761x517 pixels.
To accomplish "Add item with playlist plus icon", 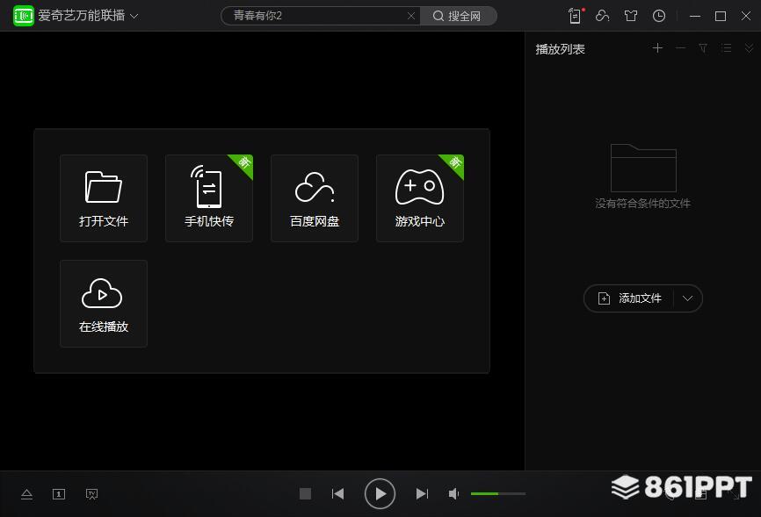I will point(657,48).
